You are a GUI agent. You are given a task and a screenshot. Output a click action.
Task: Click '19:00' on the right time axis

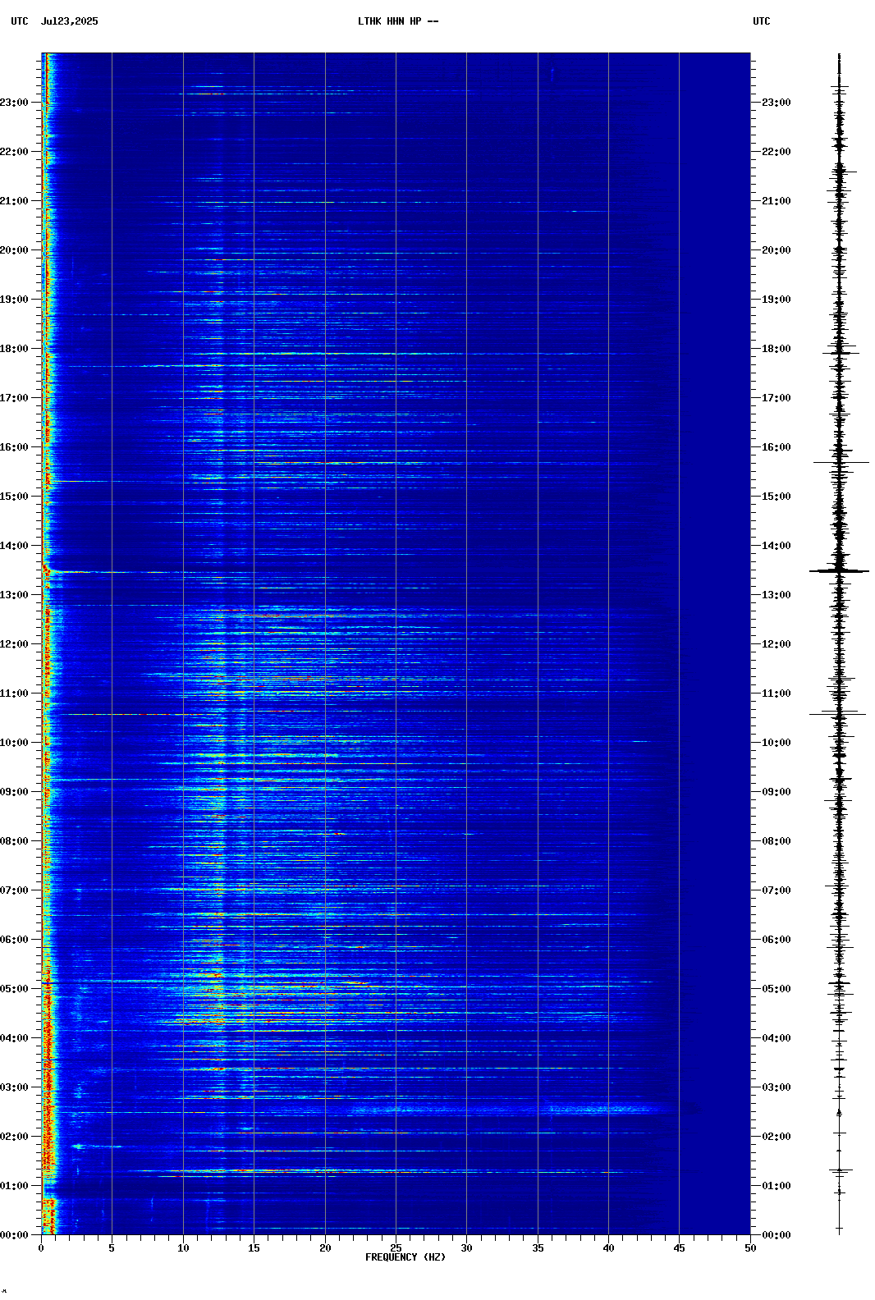(x=777, y=300)
